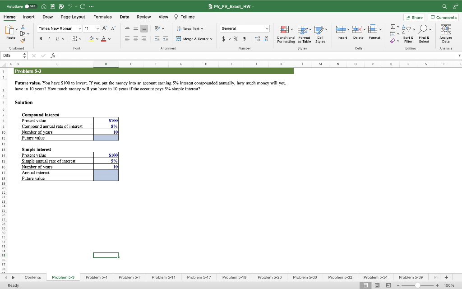Screen dimensions: 462x289
Task: Click the Increase Indent icon
Action: [166, 39]
